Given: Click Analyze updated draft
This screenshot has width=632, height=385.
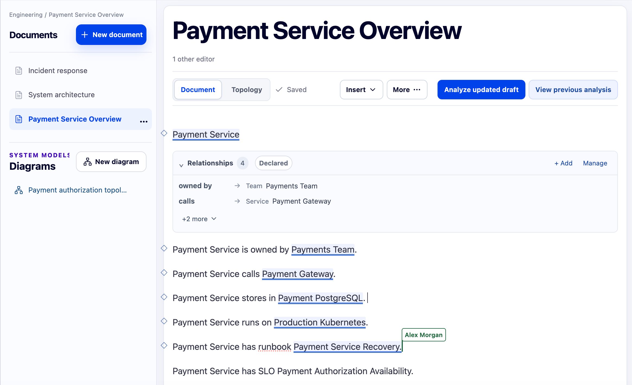Looking at the screenshot, I should tap(481, 90).
